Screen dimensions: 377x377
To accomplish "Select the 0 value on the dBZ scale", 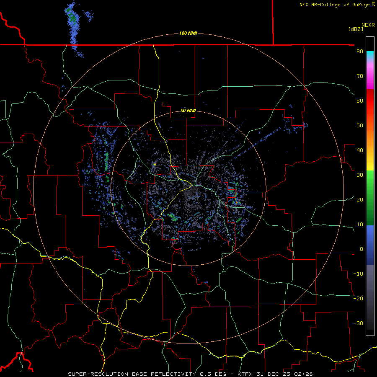I will pyautogui.click(x=361, y=249).
